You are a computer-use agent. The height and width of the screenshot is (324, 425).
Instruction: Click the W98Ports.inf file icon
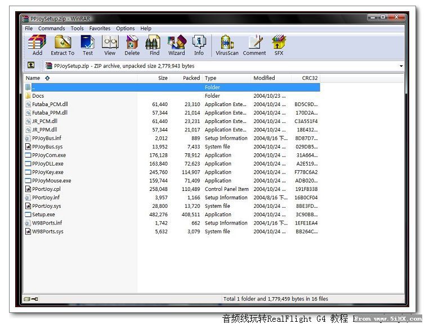click(28, 223)
